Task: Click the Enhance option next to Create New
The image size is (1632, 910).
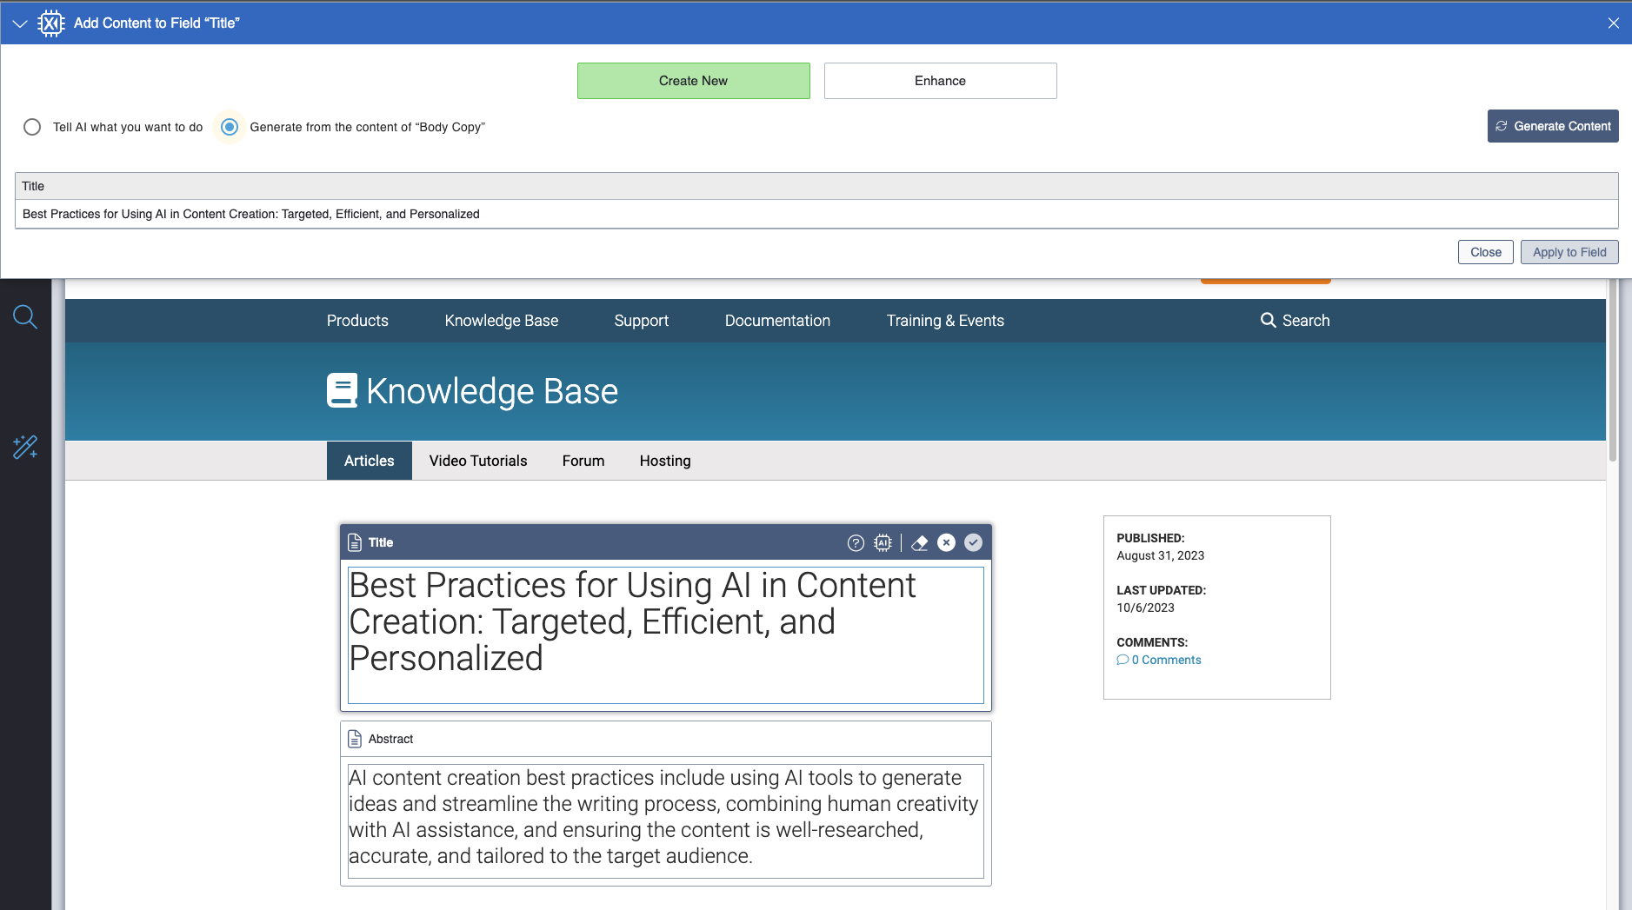Action: [x=940, y=80]
